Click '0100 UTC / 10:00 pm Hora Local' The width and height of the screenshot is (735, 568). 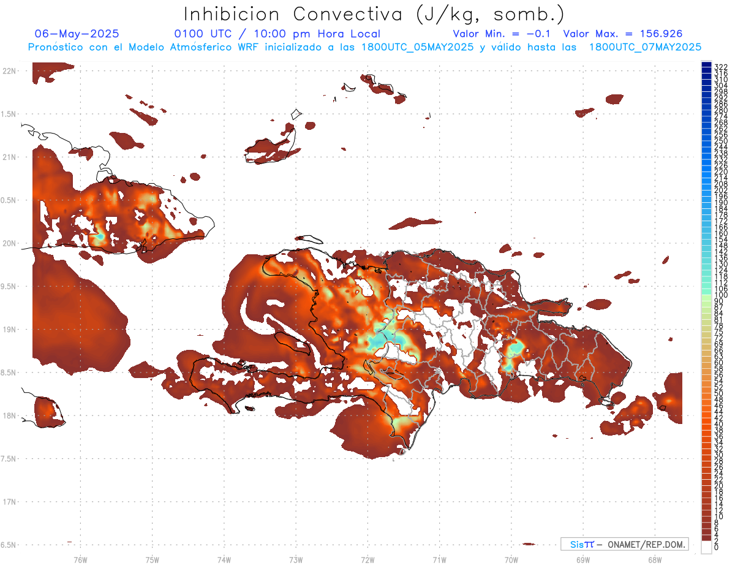tap(277, 34)
